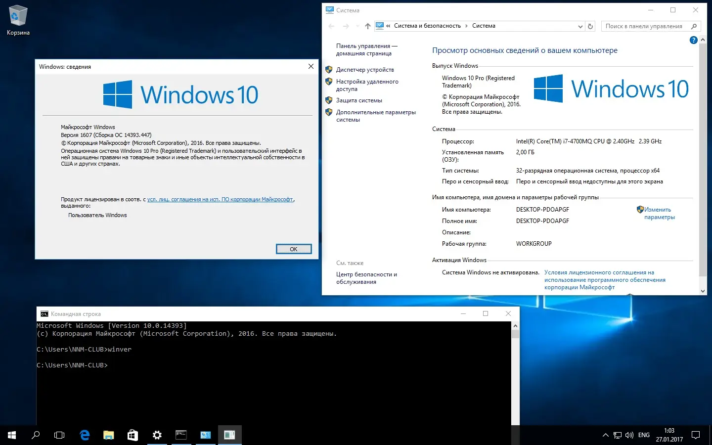712x445 pixels.
Task: Click OK in the Windows: сведения dialog
Action: tap(294, 249)
